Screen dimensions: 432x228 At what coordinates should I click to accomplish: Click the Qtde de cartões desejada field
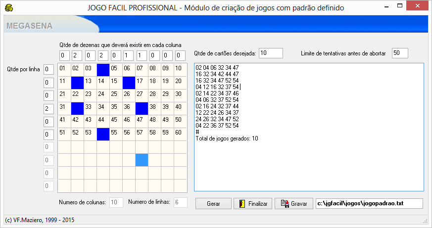271,53
